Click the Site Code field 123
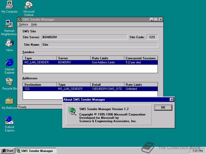 pos(152,37)
